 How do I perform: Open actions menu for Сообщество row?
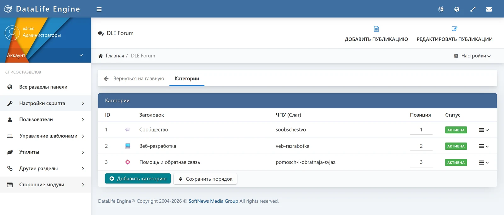click(484, 130)
